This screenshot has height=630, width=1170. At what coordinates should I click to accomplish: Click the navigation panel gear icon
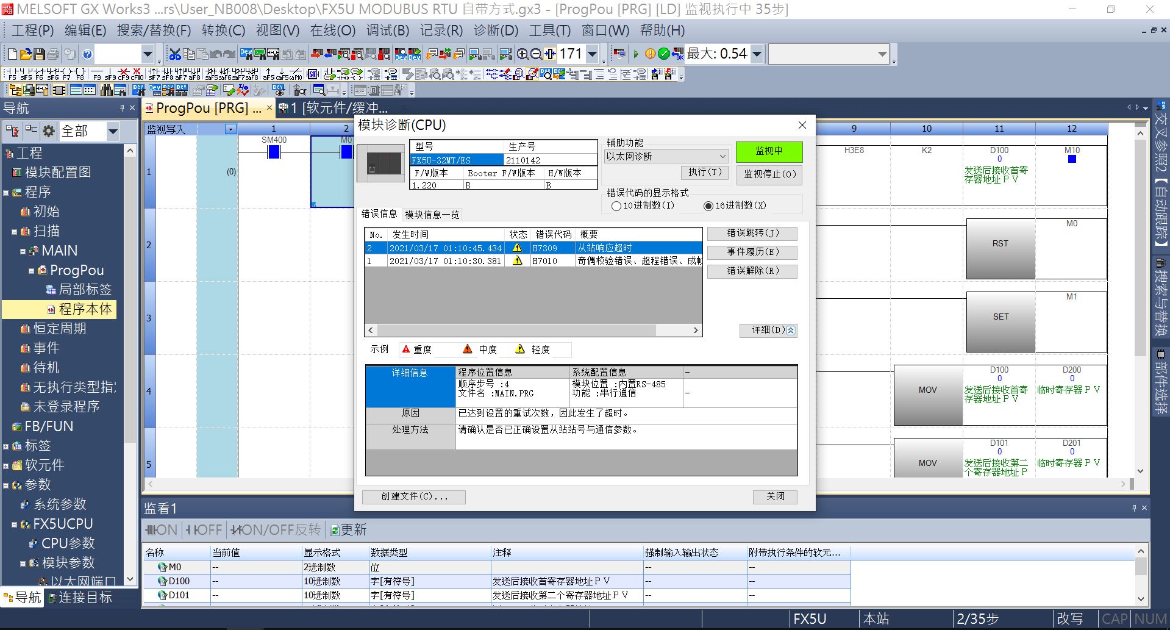[x=49, y=131]
